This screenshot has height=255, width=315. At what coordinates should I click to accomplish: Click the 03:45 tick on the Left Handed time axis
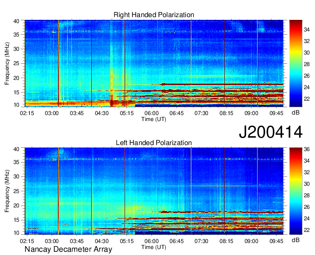pos(77,241)
